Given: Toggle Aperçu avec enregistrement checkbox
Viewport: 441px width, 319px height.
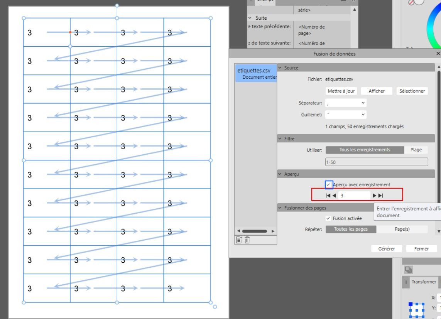Looking at the screenshot, I should pyautogui.click(x=328, y=185).
